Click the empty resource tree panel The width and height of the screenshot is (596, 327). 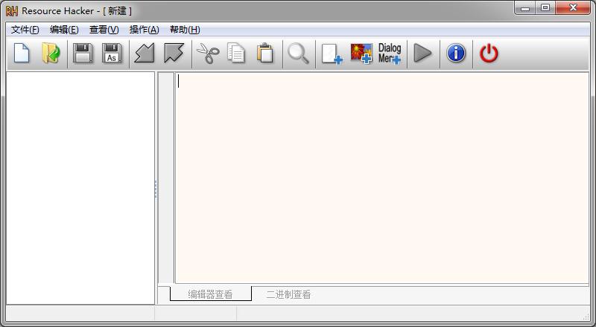click(x=80, y=188)
